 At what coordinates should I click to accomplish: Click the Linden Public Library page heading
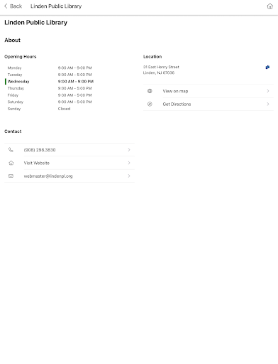(x=35, y=23)
